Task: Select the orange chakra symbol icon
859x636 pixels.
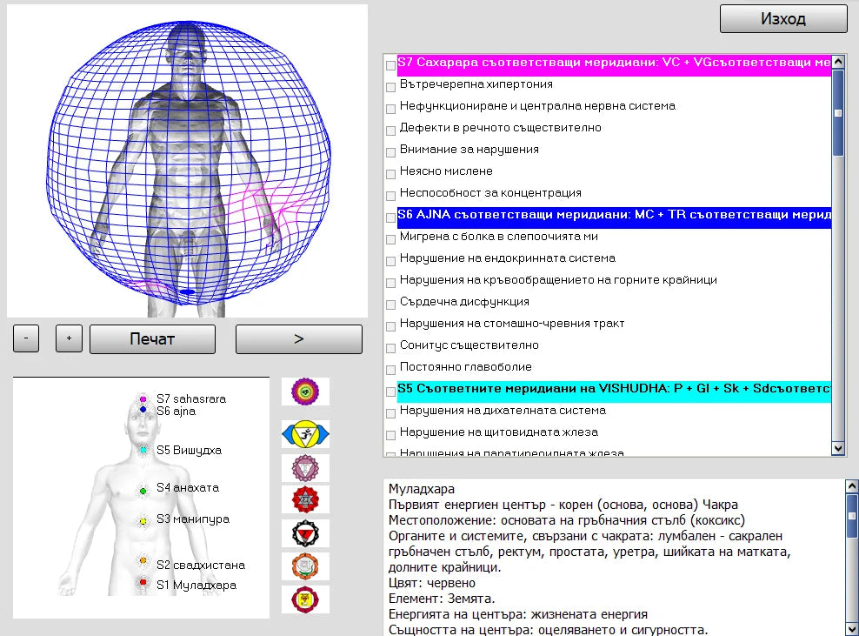Action: [305, 566]
